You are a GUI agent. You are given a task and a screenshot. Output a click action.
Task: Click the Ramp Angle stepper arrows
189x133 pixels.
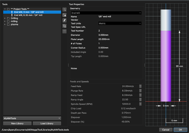coord(140,100)
